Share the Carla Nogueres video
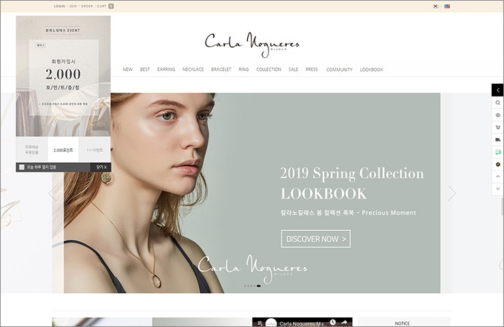The width and height of the screenshot is (504, 327). click(x=344, y=322)
